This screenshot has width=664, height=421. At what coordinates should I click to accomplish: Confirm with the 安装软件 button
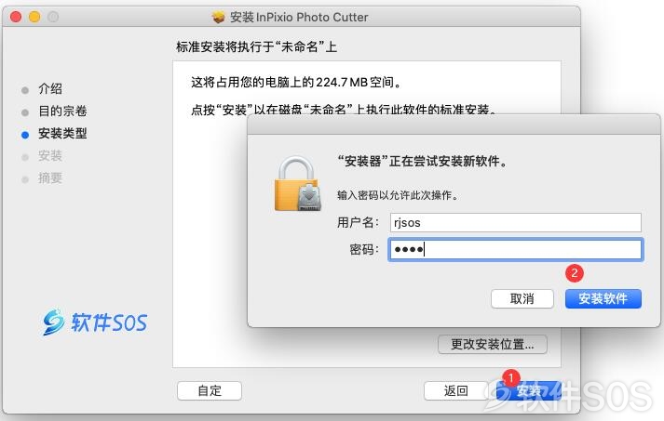[603, 299]
